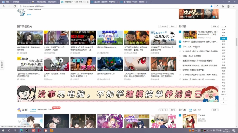This screenshot has width=238, height=133.
Task: Go back with the browser back arrow
Action: click(4, 6)
